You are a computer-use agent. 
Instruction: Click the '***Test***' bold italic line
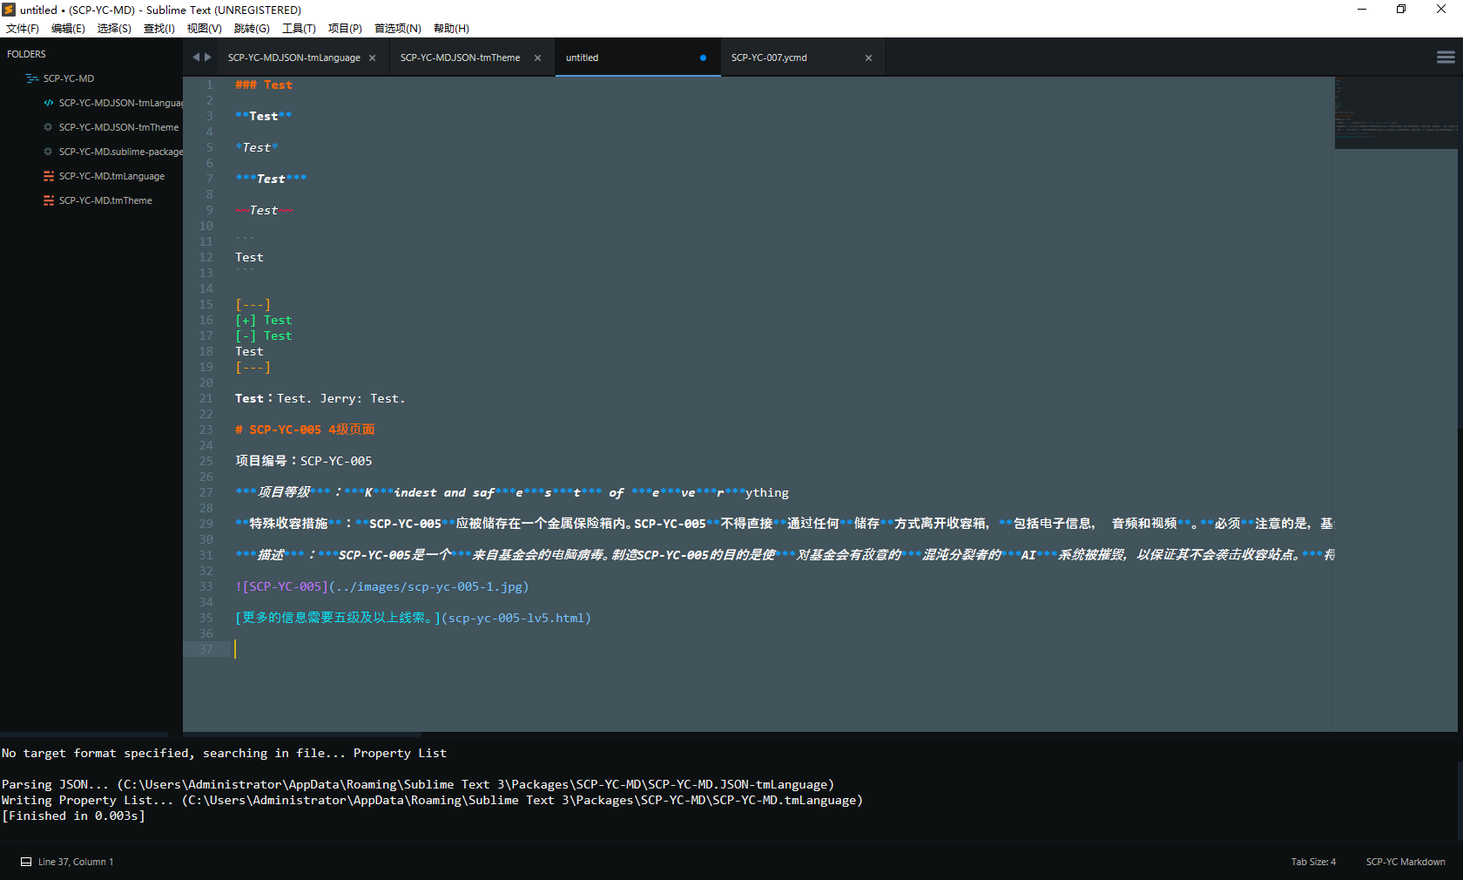click(271, 179)
